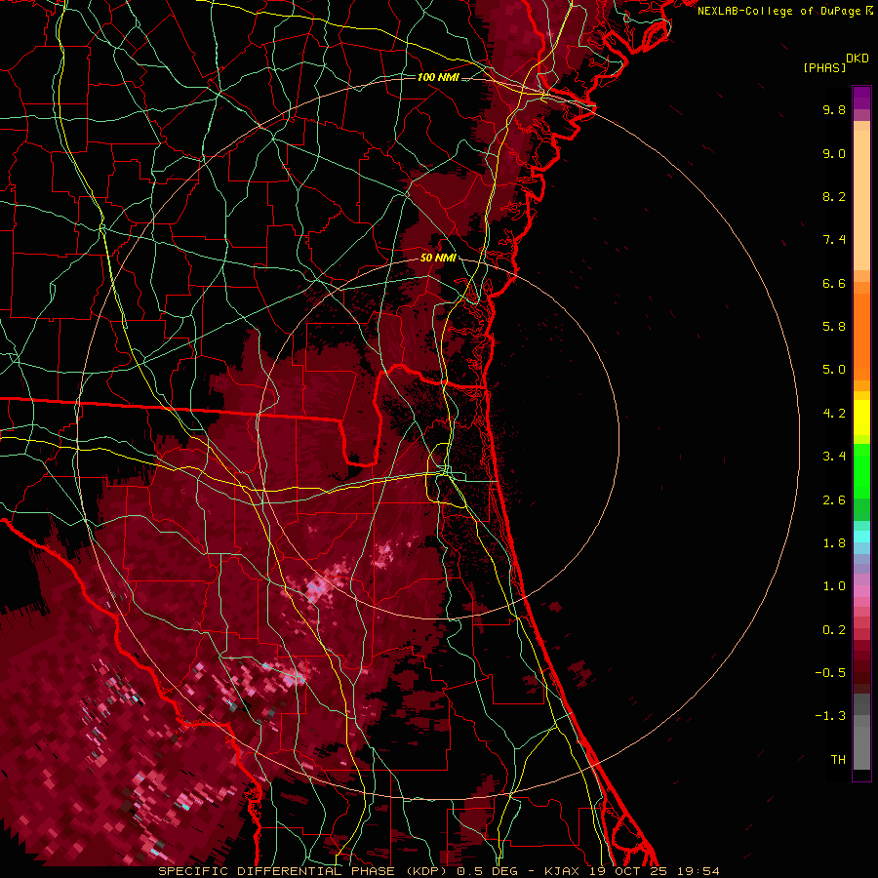Viewport: 878px width, 878px height.
Task: Select the 3.4 value on the color scale
Action: point(834,457)
